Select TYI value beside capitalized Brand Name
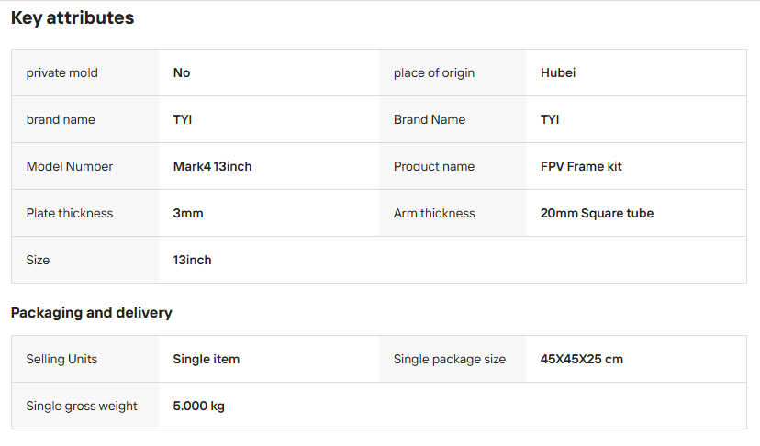 point(550,119)
